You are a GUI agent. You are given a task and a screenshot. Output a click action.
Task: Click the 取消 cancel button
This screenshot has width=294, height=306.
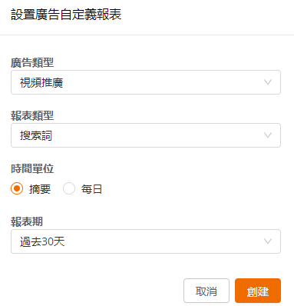[x=206, y=291]
